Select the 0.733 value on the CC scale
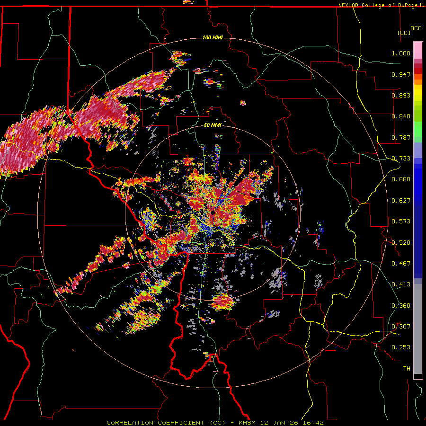This screenshot has width=426, height=426. 401,159
